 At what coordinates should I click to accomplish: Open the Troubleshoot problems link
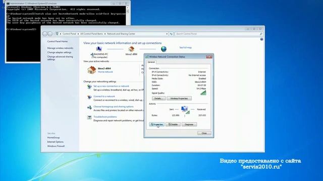point(105,117)
